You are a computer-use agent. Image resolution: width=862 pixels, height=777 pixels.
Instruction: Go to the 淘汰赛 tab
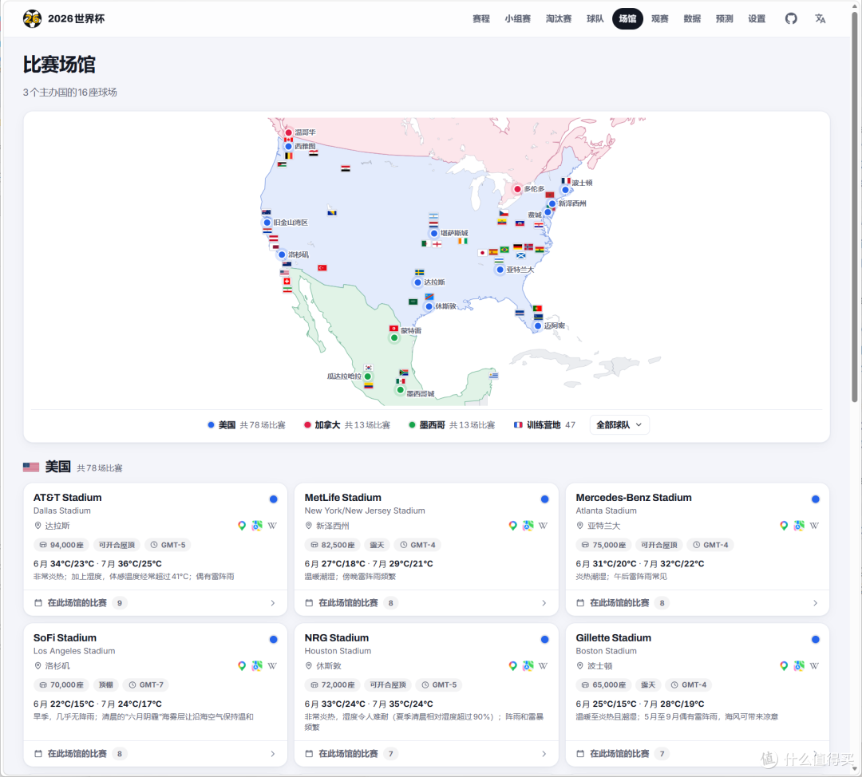559,18
